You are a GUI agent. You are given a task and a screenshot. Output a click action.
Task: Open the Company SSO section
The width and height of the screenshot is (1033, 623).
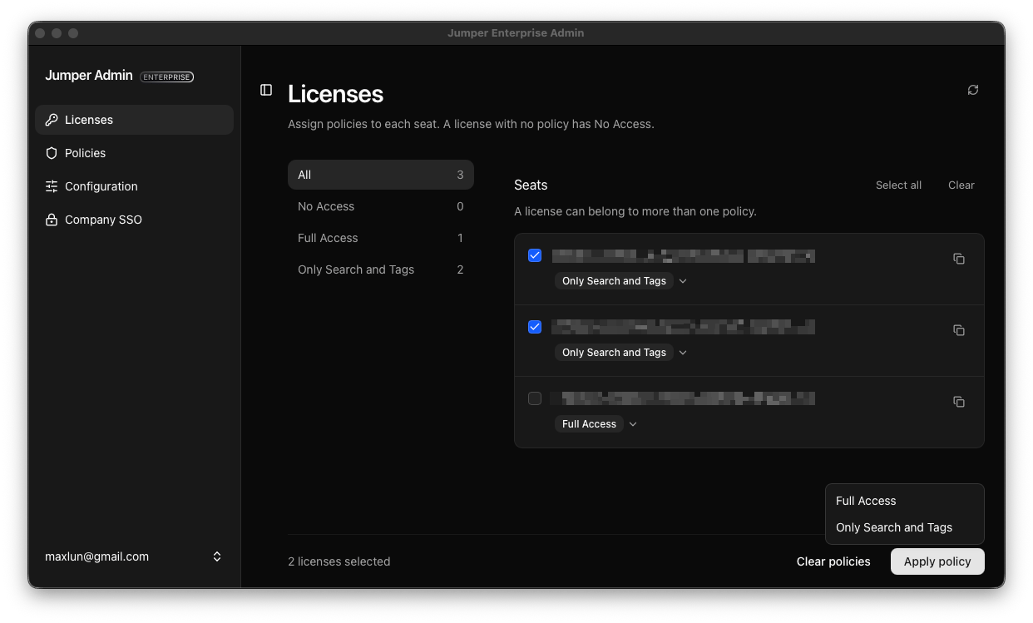pos(134,220)
